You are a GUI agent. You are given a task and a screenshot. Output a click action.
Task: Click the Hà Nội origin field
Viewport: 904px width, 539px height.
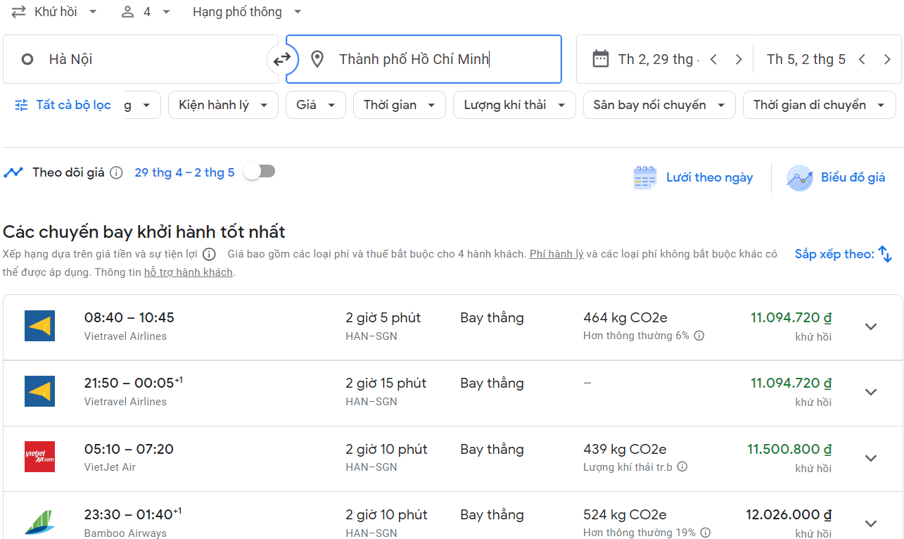click(141, 60)
